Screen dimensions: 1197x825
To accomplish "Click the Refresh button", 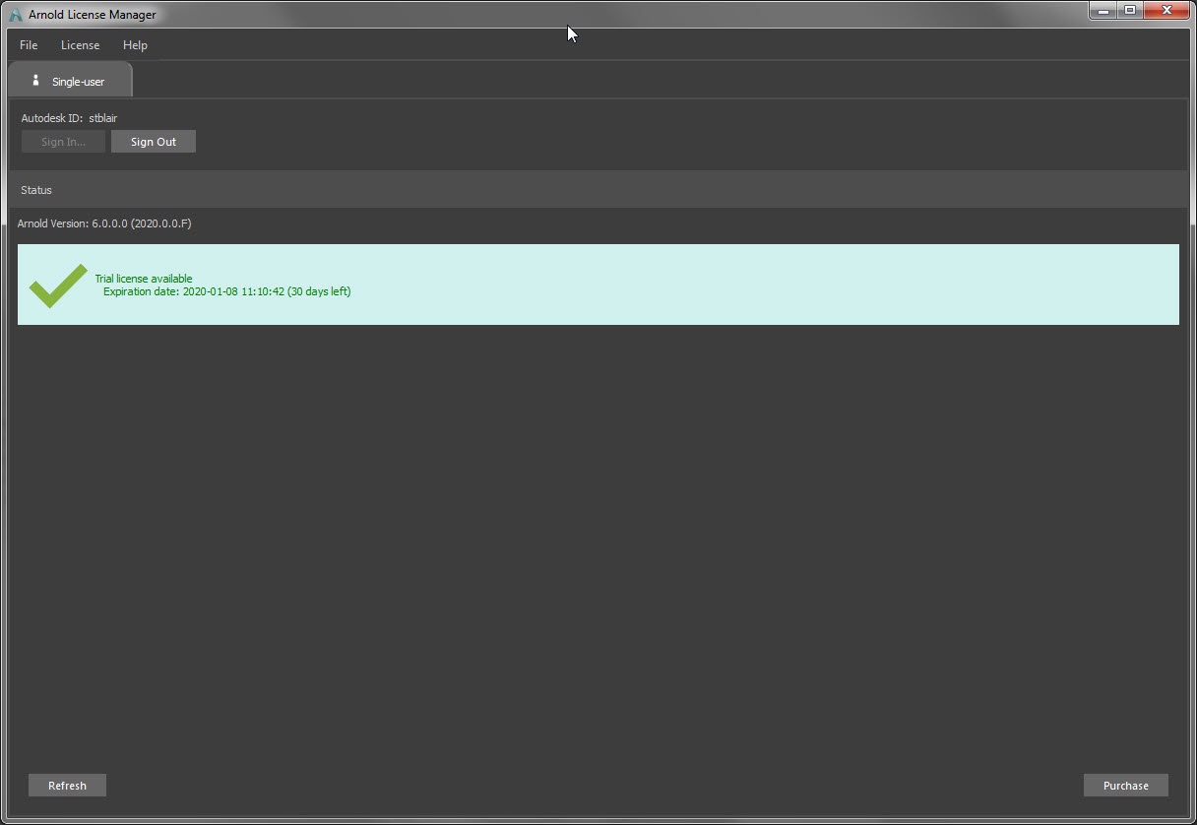I will [67, 786].
